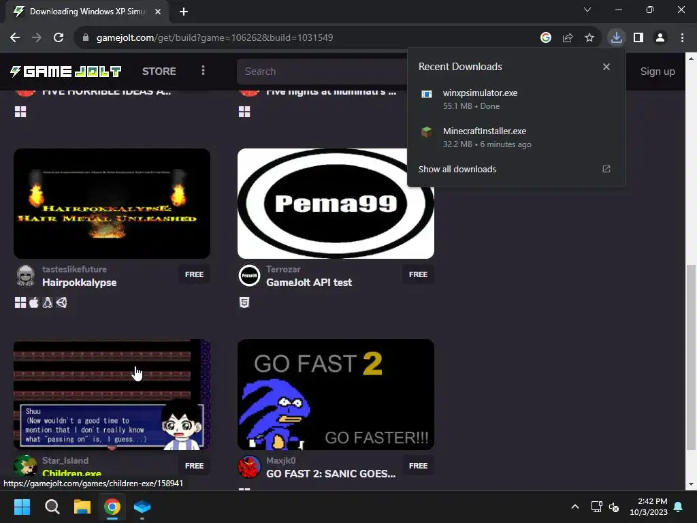Click Linux platform icon under Hairpokkalypse
697x523 pixels.
(x=48, y=302)
